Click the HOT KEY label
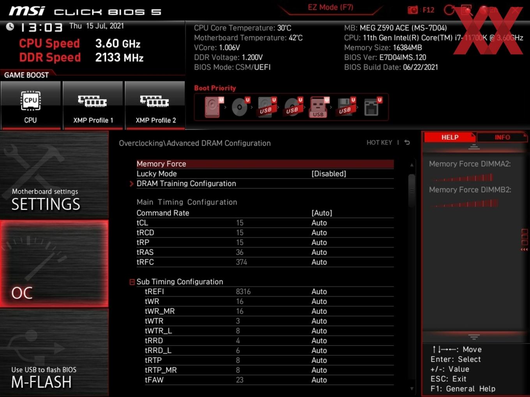530x397 pixels. [379, 143]
